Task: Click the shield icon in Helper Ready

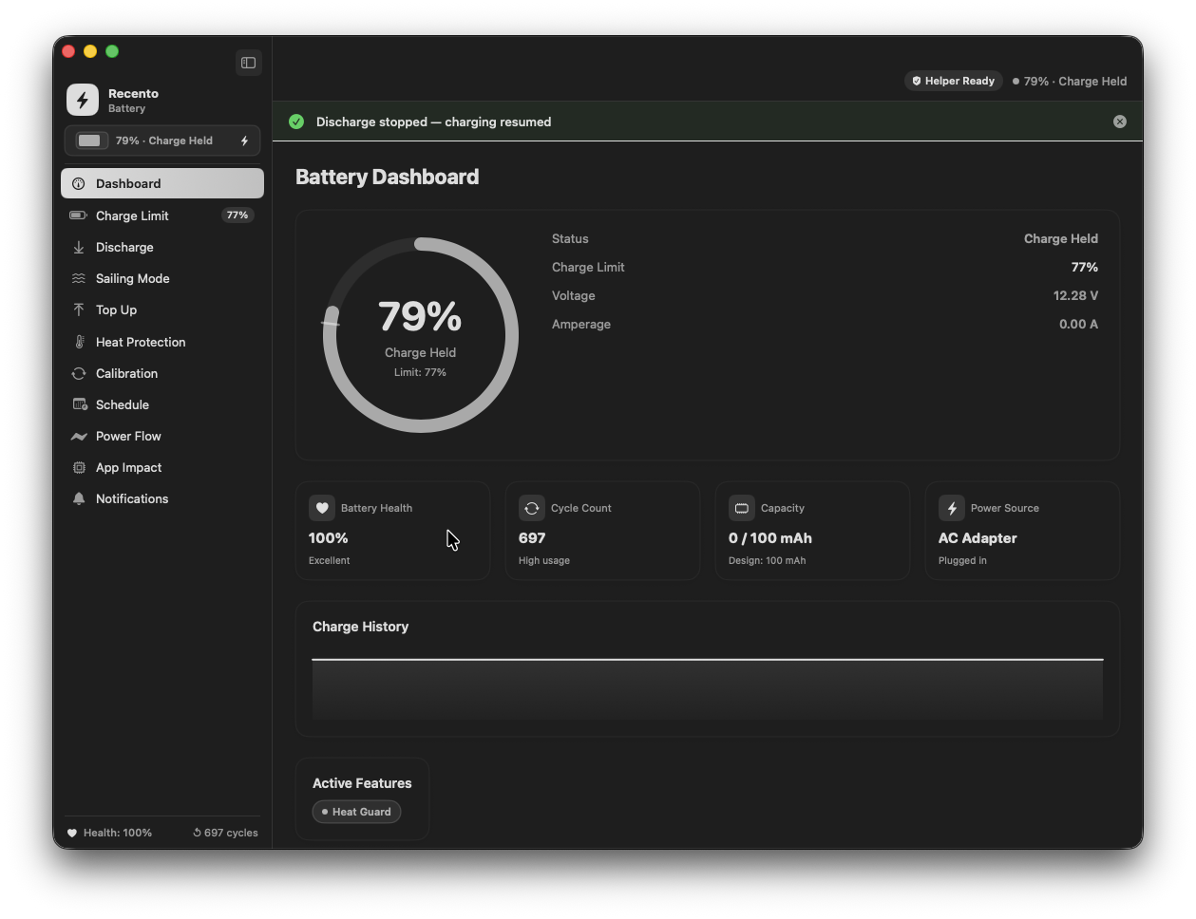Action: (x=917, y=81)
